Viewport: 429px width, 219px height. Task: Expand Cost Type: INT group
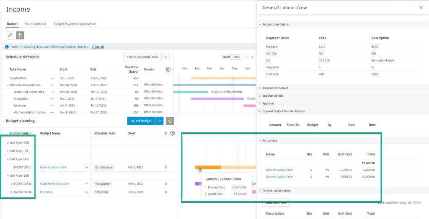pos(8,151)
